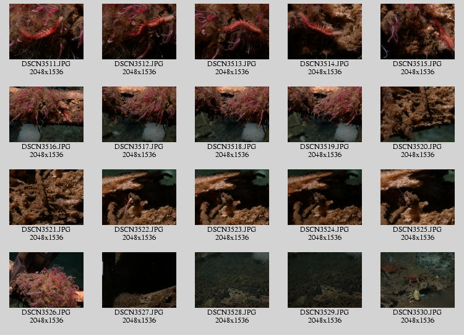Viewport: 464px width, 335px height.
Task: Click the DSCN3527.JPG thumbnail picture
Action: click(139, 280)
